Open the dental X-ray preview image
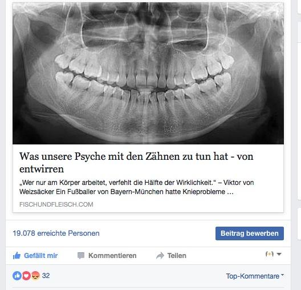The width and height of the screenshot is (301, 290). point(148,73)
